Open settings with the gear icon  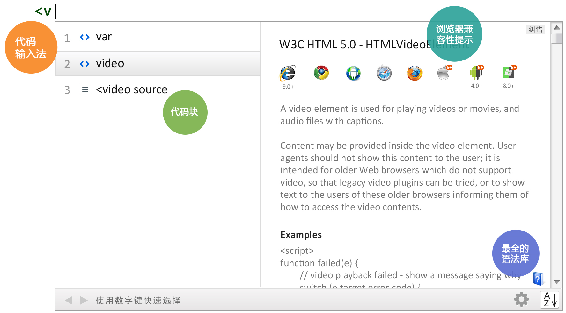521,300
